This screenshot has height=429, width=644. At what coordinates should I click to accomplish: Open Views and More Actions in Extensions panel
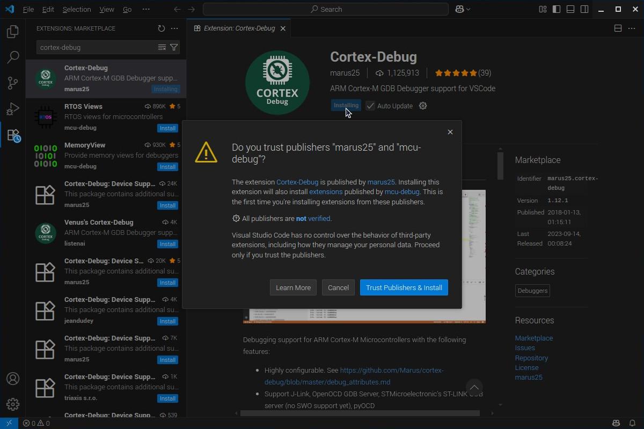pyautogui.click(x=174, y=28)
